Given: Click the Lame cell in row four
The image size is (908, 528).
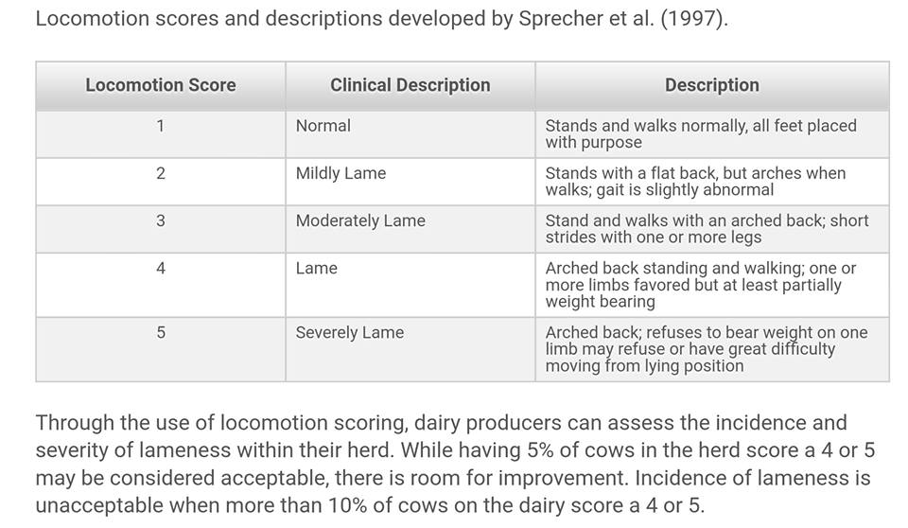Looking at the screenshot, I should 410,285.
